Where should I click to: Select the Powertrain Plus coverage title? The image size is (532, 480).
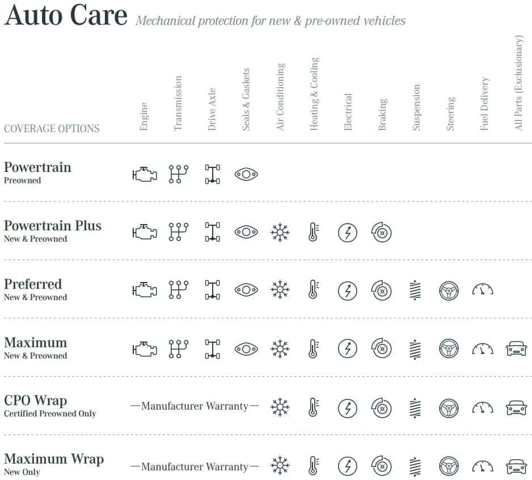53,226
